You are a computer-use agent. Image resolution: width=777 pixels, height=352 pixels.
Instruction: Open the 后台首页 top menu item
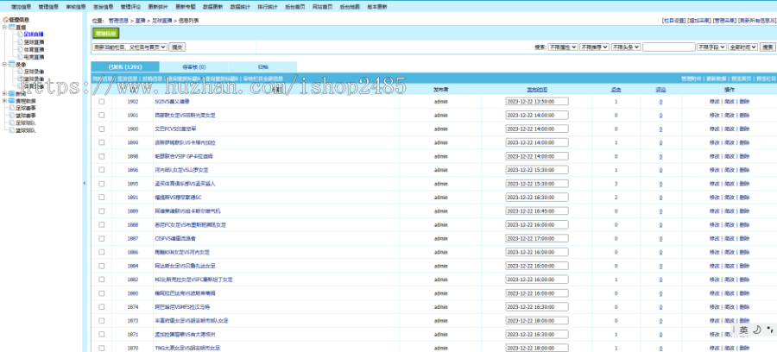pyautogui.click(x=295, y=7)
